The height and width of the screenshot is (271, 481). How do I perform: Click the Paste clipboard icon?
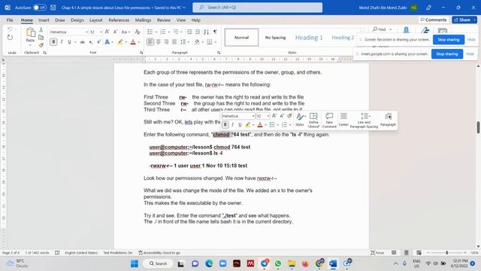30,32
